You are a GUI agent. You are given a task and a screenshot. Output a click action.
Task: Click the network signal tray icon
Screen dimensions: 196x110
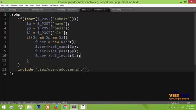174,107
